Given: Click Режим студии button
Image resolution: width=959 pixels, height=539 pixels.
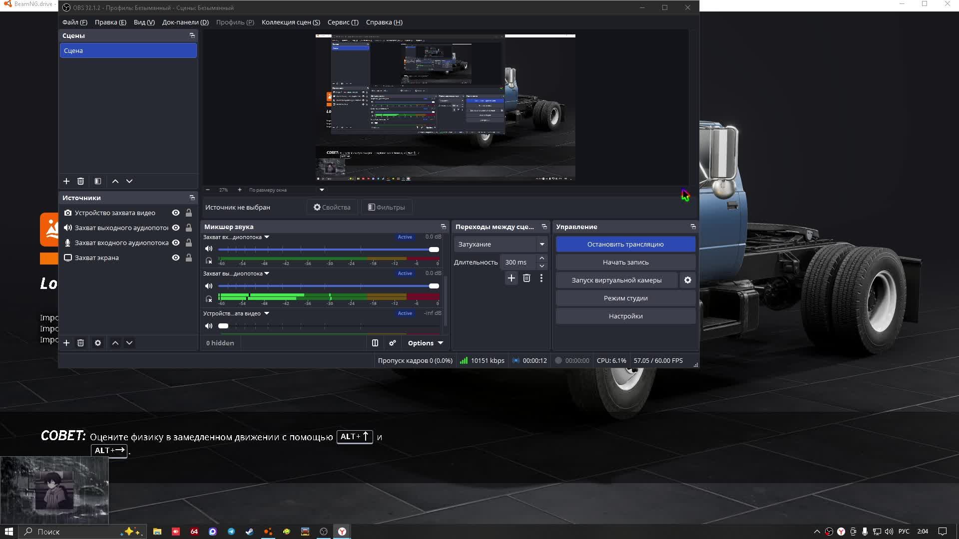Looking at the screenshot, I should coord(625,298).
